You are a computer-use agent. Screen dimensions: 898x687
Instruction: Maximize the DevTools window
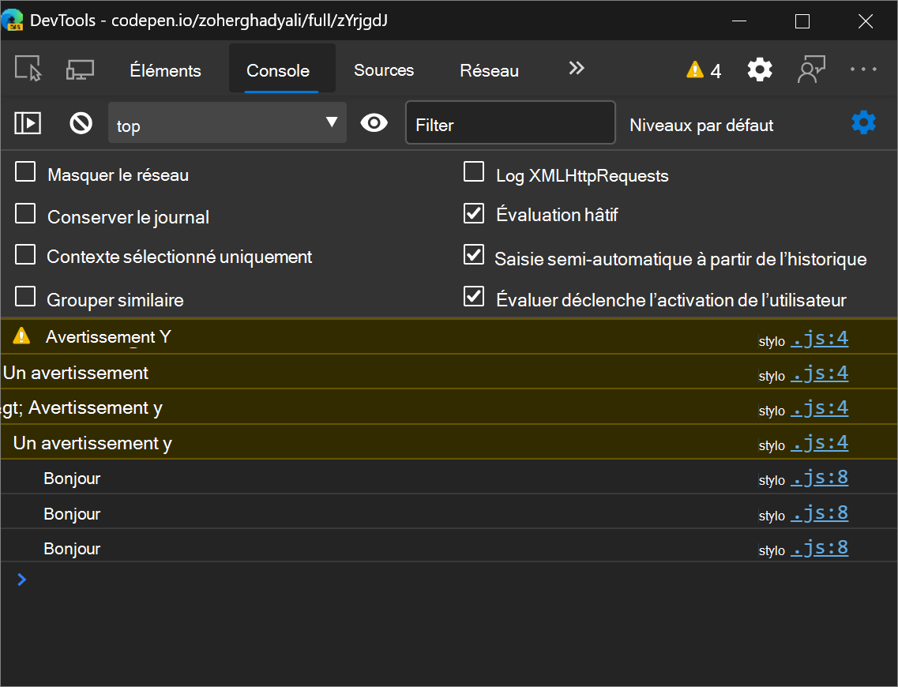802,21
